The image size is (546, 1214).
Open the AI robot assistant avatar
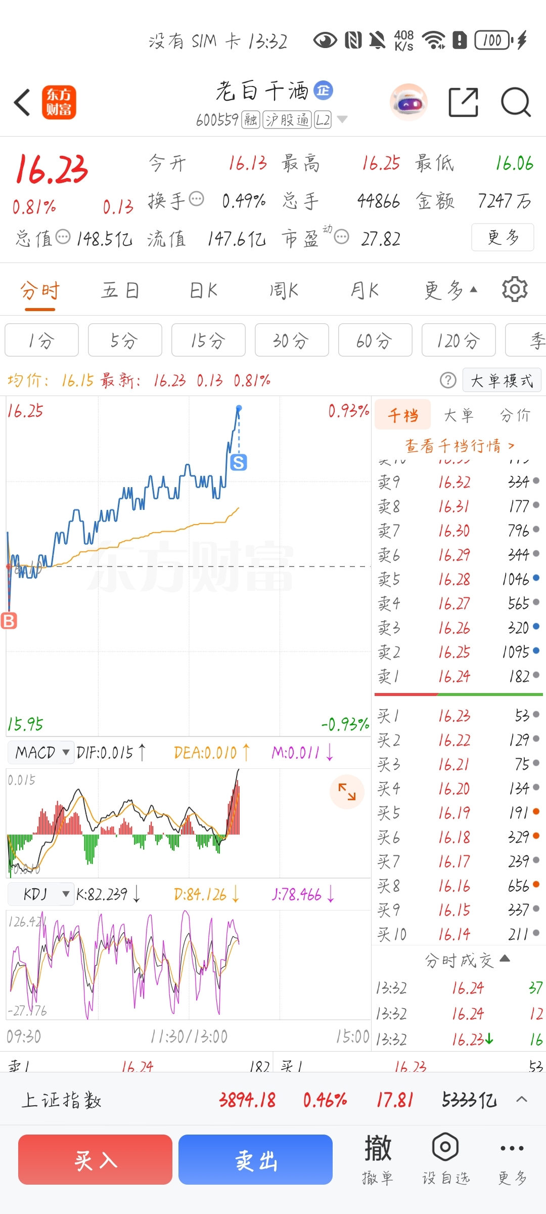[408, 102]
